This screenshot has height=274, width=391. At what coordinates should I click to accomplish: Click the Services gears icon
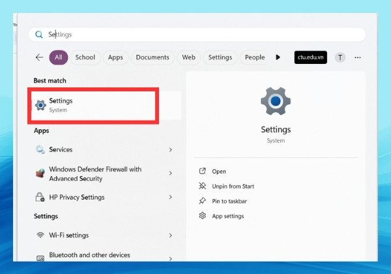40,149
